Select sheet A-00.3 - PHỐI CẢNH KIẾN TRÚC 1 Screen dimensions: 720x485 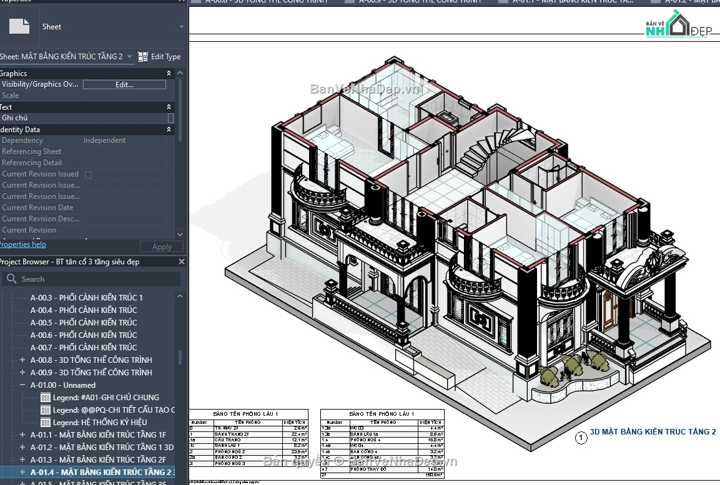[86, 297]
